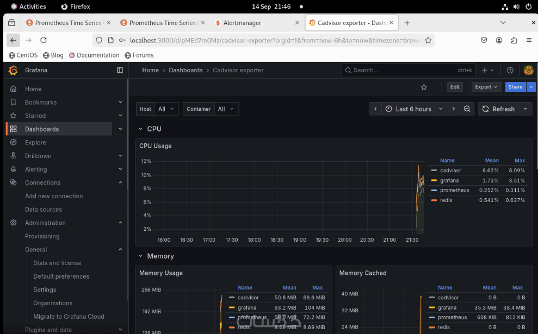The image size is (538, 334).
Task: Open the help question-mark icon
Action: 510,70
